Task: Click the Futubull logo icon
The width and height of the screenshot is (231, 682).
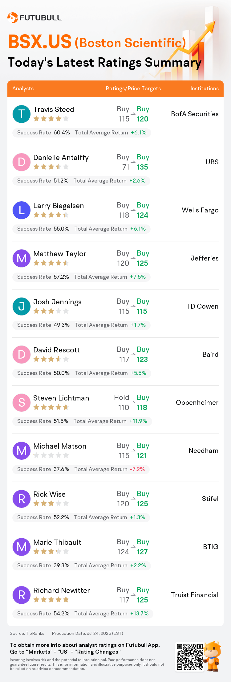Action: click(13, 18)
